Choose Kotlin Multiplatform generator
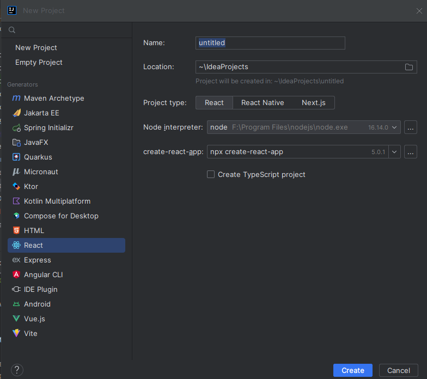Viewport: 427px width, 379px height. [x=66, y=201]
